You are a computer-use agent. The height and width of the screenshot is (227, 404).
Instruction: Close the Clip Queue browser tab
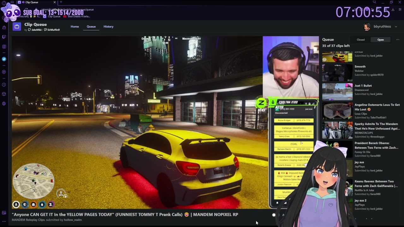click(54, 2)
